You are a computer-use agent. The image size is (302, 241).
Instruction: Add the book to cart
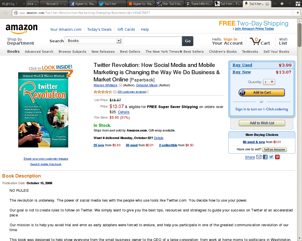pos(261,92)
